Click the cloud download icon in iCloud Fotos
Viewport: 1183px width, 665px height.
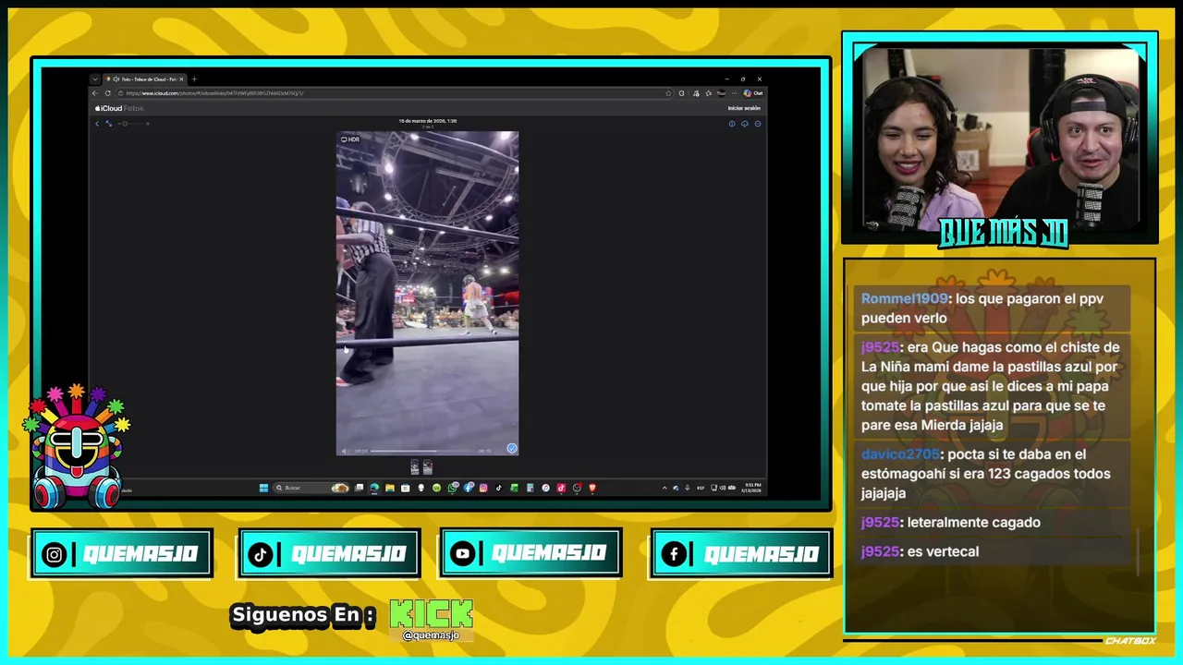[745, 124]
